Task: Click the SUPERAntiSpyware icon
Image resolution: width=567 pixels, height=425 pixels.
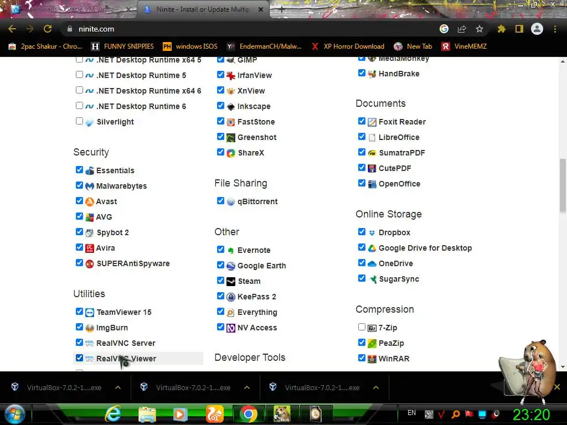Action: [90, 264]
